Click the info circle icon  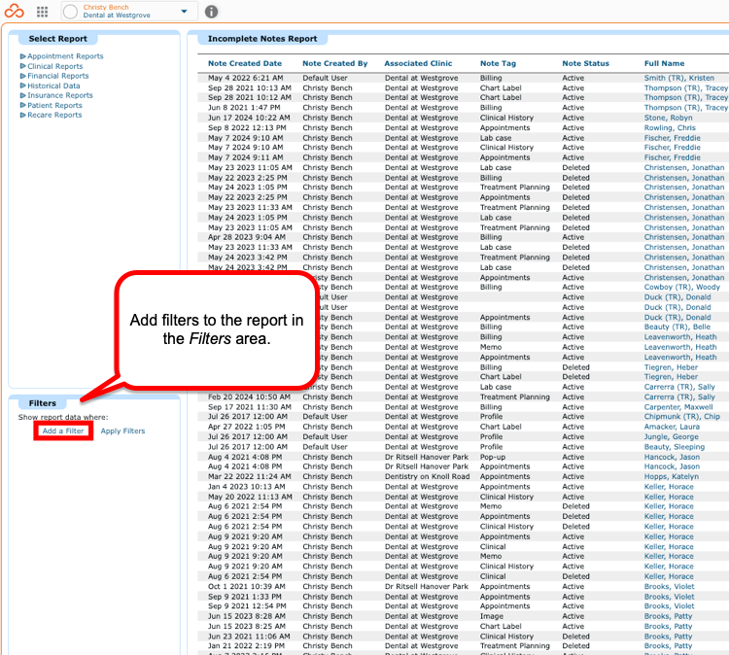tap(212, 12)
